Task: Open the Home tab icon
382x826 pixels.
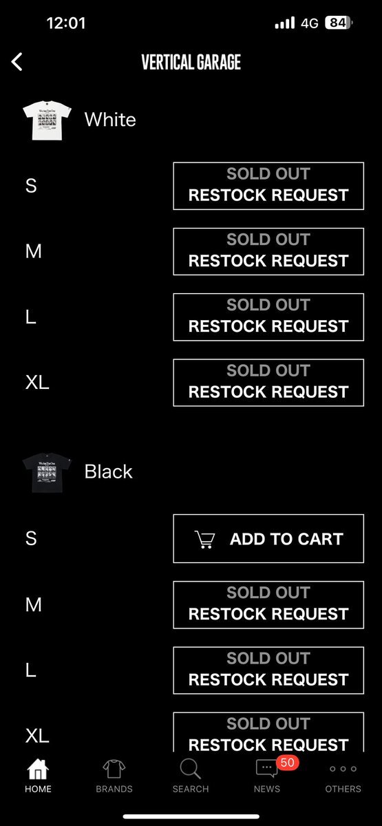Action: coord(38,769)
